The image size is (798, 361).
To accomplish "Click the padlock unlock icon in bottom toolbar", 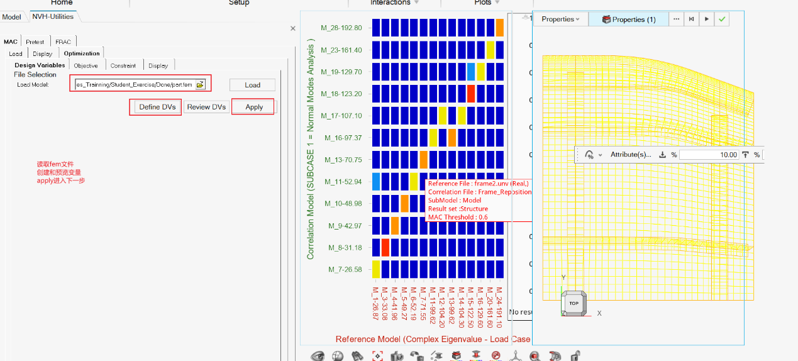I will pos(574,356).
